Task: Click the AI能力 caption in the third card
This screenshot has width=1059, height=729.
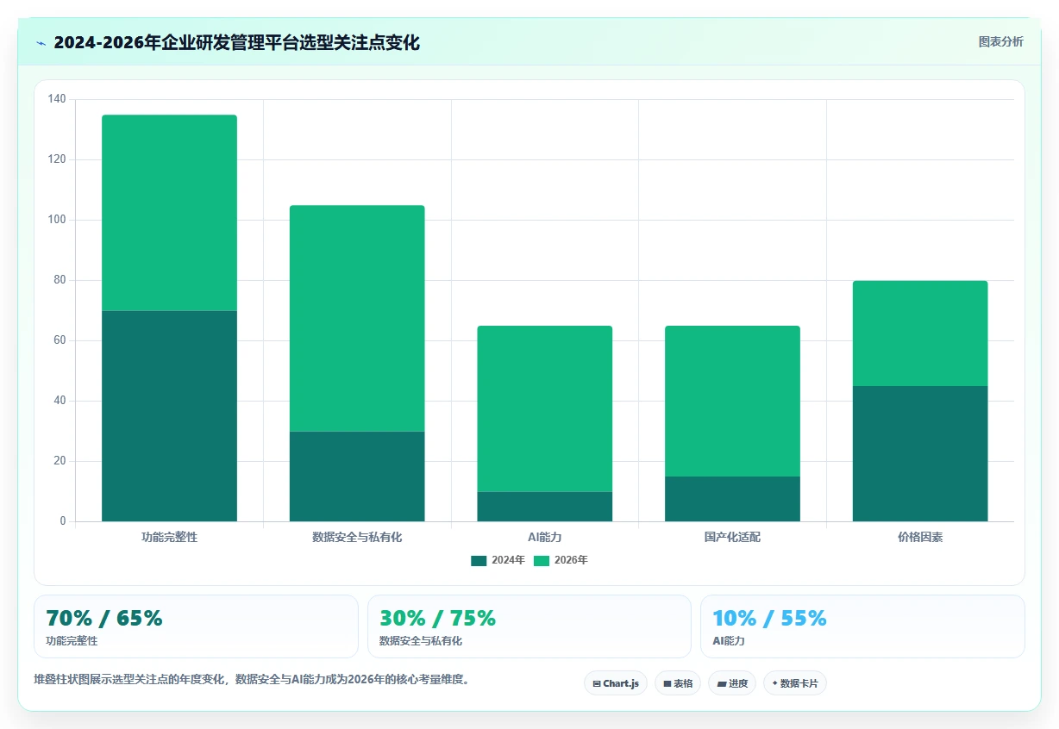Action: tap(729, 641)
